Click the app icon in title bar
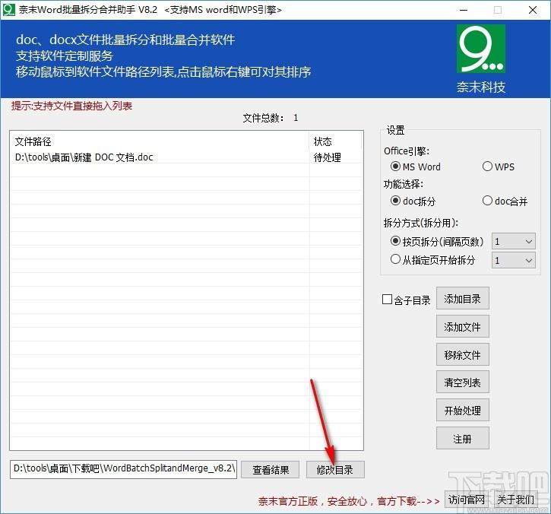Image resolution: width=551 pixels, height=514 pixels. [8, 9]
